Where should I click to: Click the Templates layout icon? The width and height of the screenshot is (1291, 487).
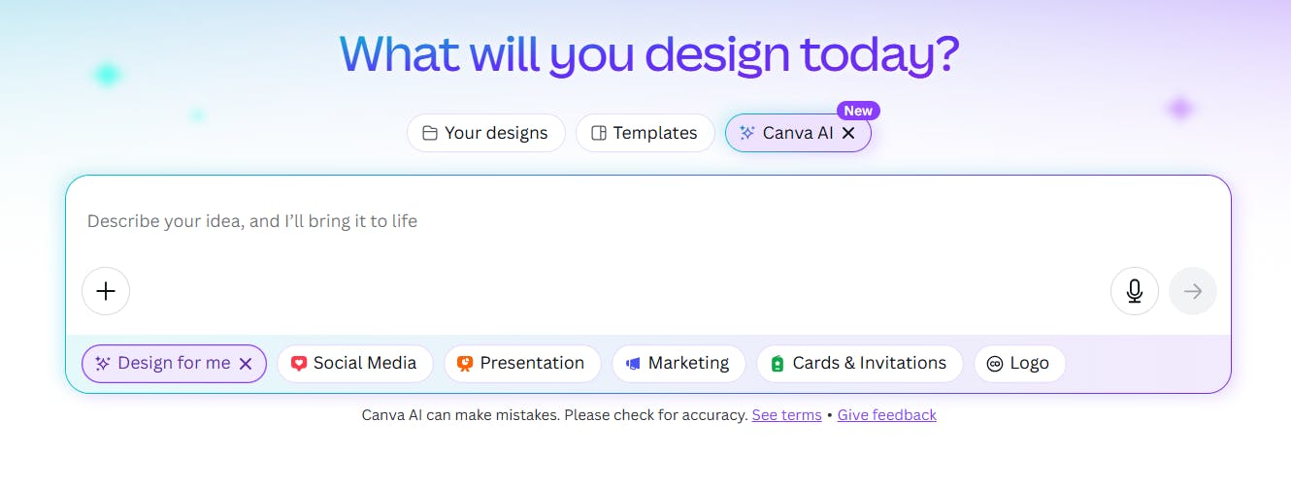click(x=599, y=133)
